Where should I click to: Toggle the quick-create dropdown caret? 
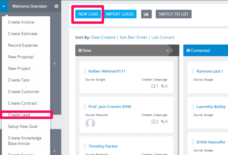tap(4, 6)
